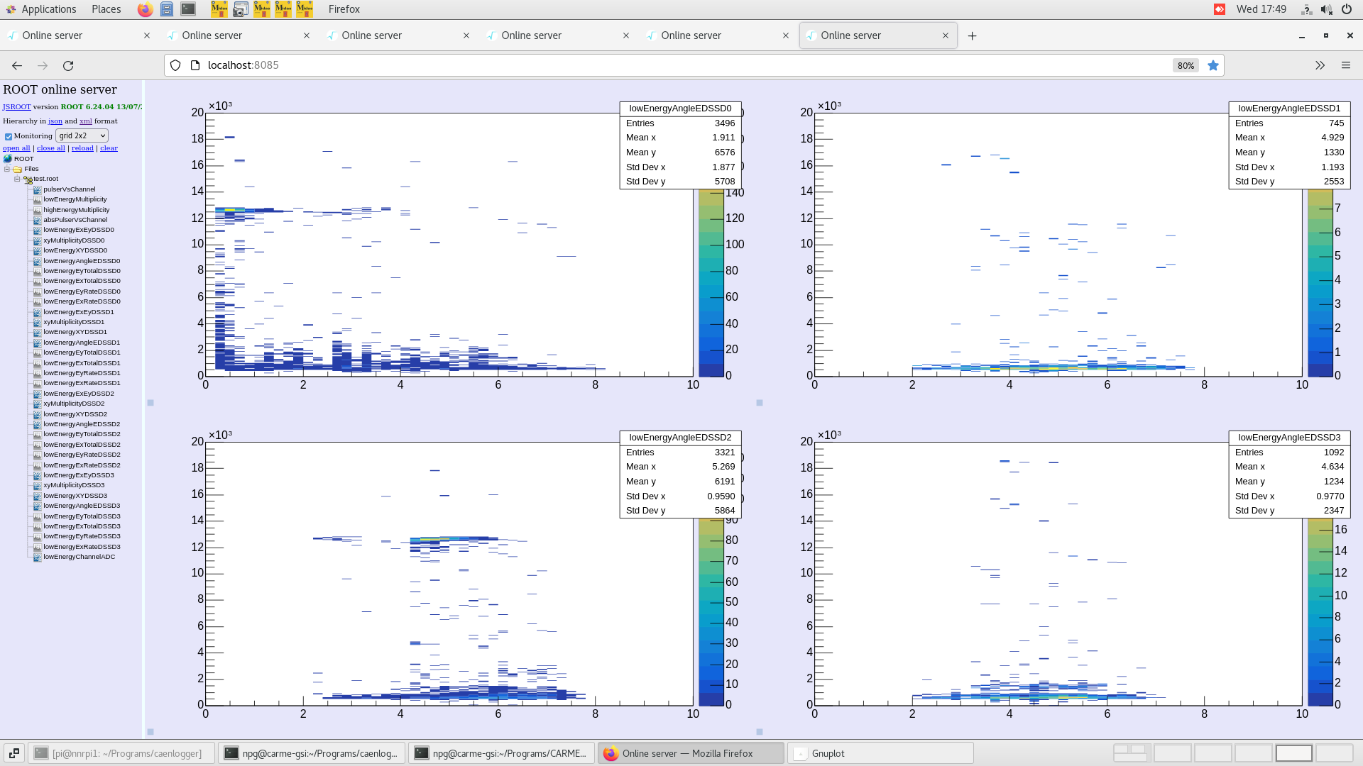
Task: Click the folder icon next to Files
Action: (x=19, y=169)
